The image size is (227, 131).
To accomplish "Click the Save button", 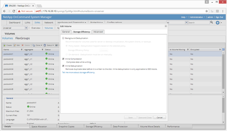I will [x=130, y=117].
